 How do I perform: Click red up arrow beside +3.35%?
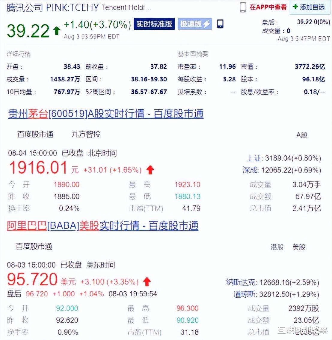[x=147, y=282]
